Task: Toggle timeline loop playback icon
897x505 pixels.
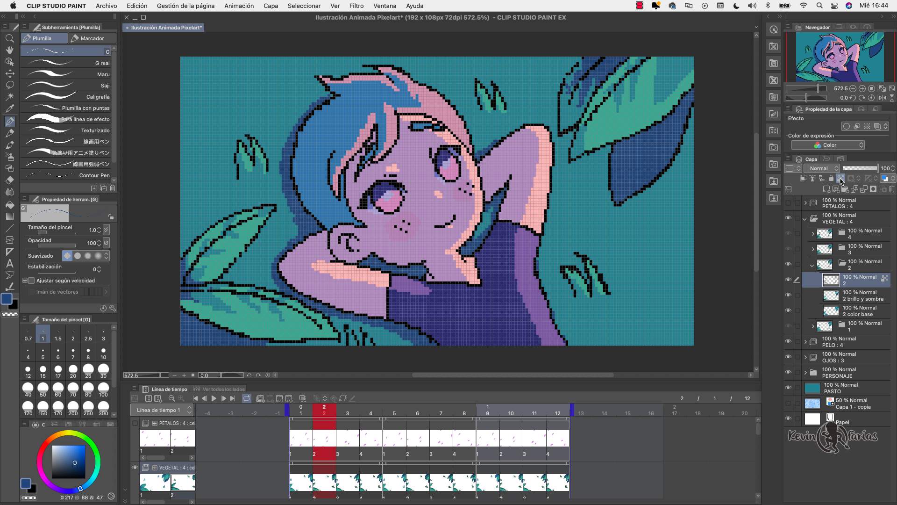Action: [247, 398]
